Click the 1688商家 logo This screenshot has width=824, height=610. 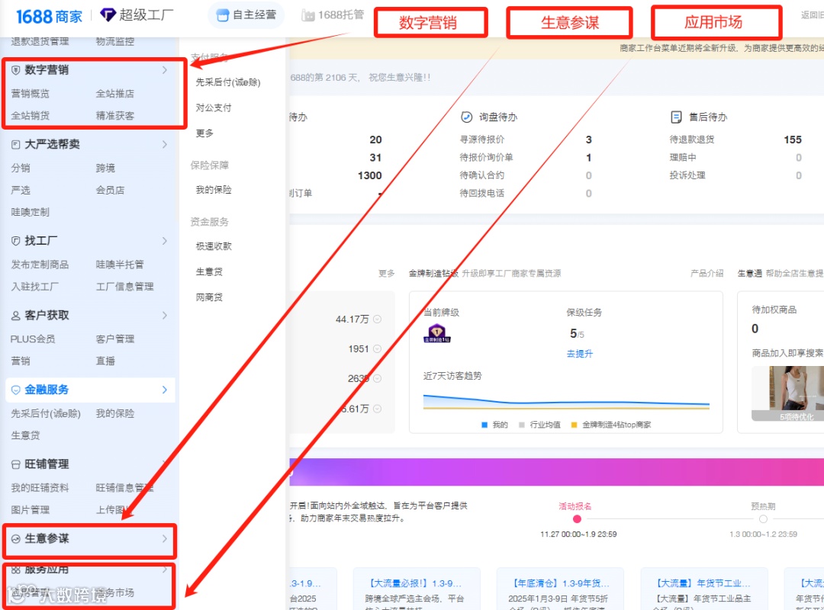49,16
